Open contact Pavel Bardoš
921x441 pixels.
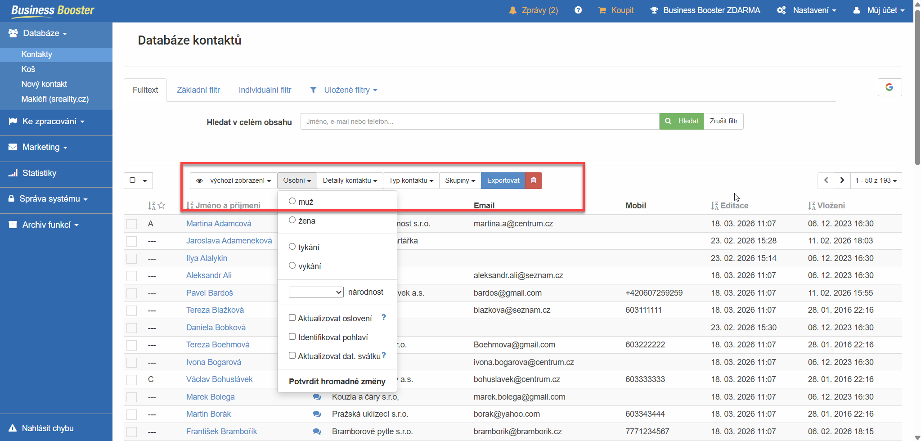[x=209, y=293]
